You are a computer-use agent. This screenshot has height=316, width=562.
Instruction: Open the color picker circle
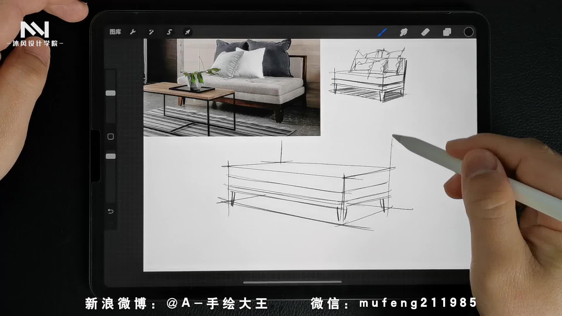click(x=468, y=32)
